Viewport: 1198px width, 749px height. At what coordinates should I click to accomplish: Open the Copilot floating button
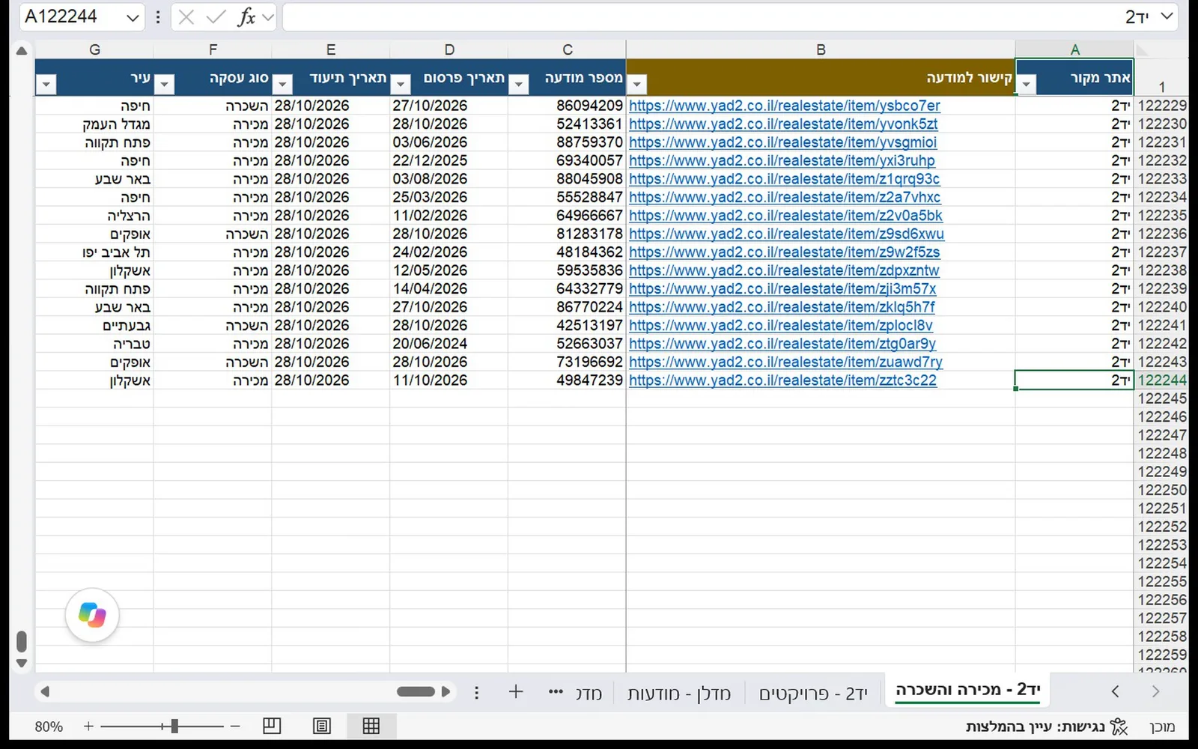click(92, 615)
